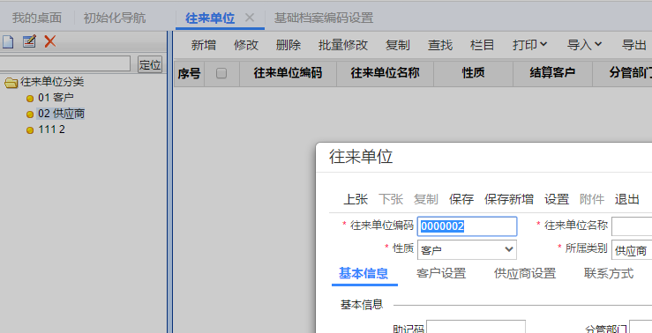This screenshot has height=333, width=652.
Task: Close the 往来单位 tab
Action: (x=250, y=18)
